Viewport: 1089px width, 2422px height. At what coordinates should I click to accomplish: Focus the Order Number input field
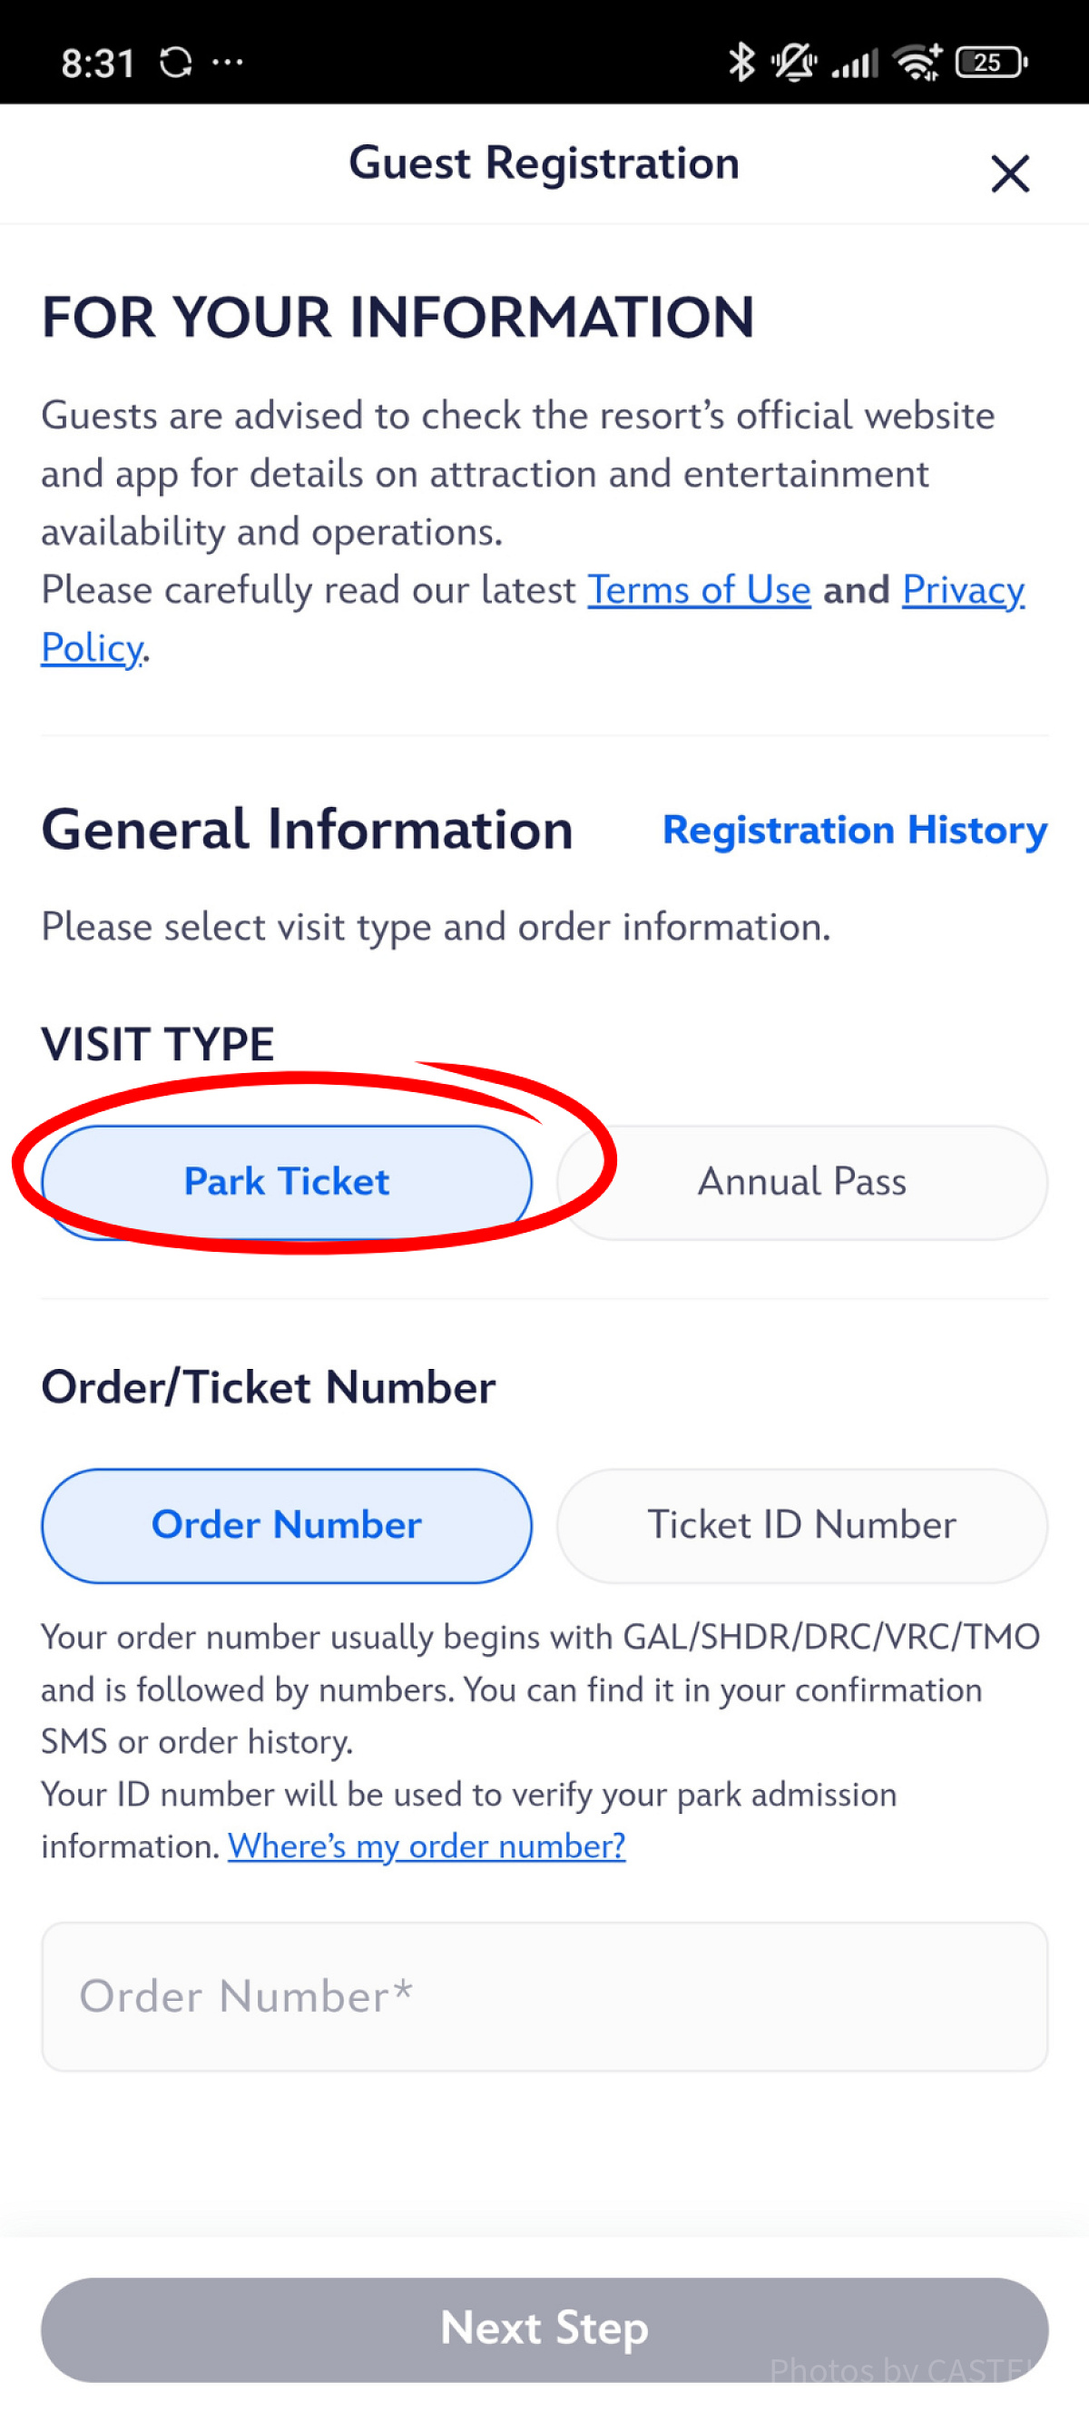544,1996
